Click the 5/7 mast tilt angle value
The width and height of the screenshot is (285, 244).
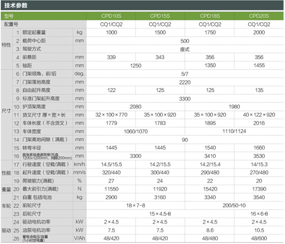pos(185,73)
